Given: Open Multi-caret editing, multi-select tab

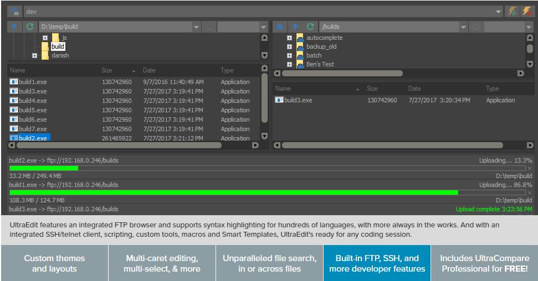Looking at the screenshot, I should [162, 263].
